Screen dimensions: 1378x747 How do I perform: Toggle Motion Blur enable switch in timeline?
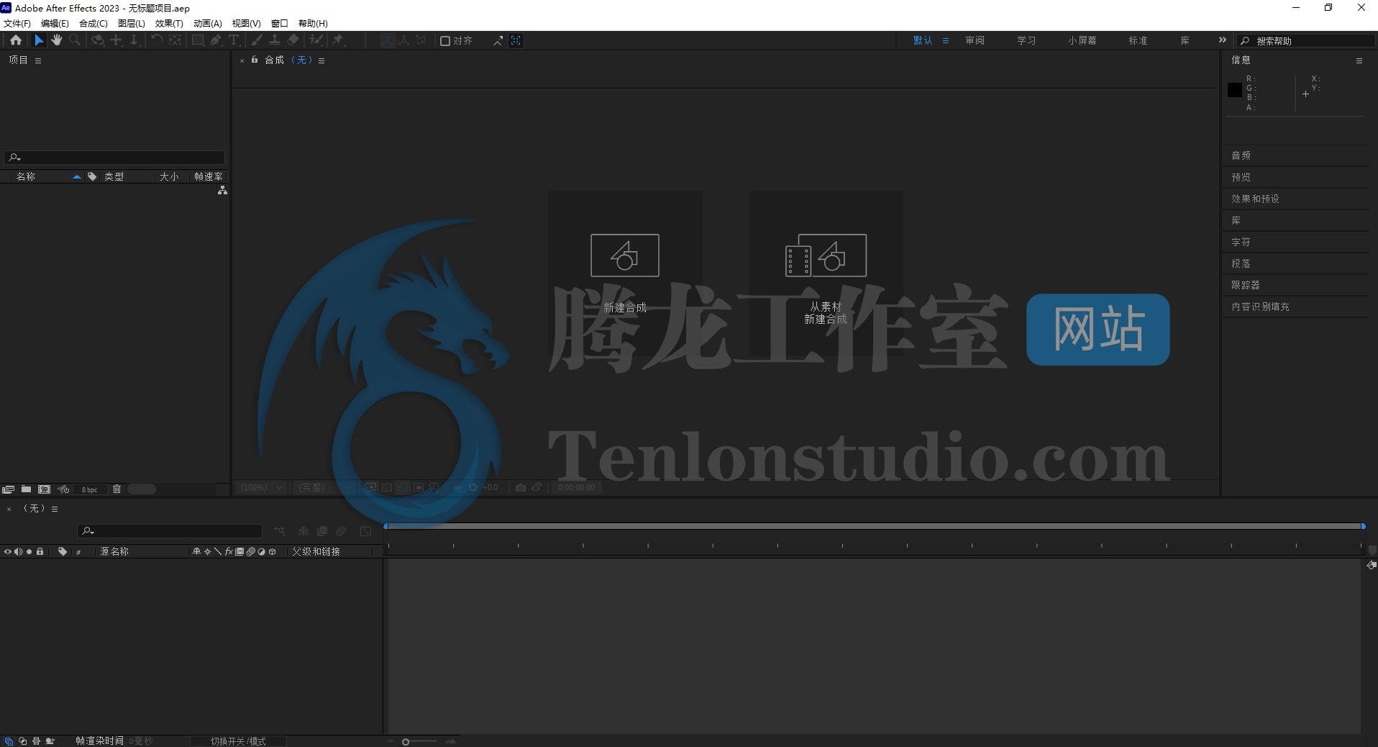pyautogui.click(x=342, y=531)
